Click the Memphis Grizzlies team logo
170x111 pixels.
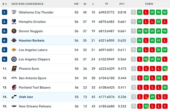coord(14,22)
